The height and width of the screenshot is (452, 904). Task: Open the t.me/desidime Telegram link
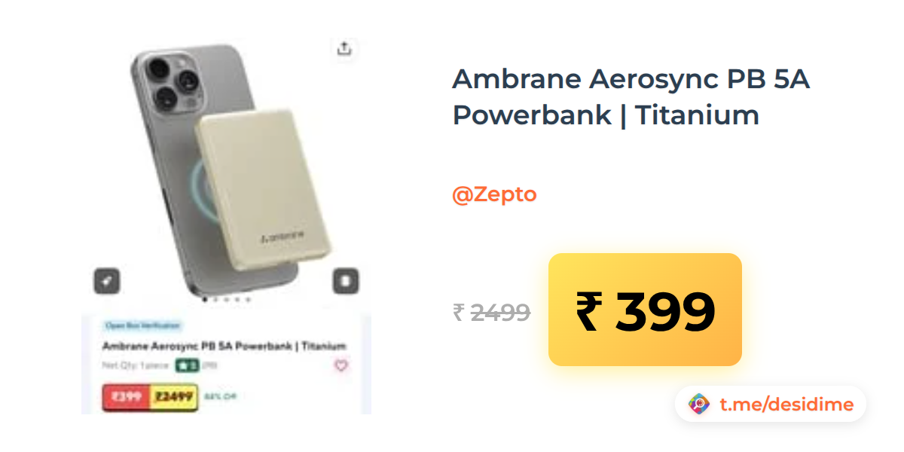point(786,405)
